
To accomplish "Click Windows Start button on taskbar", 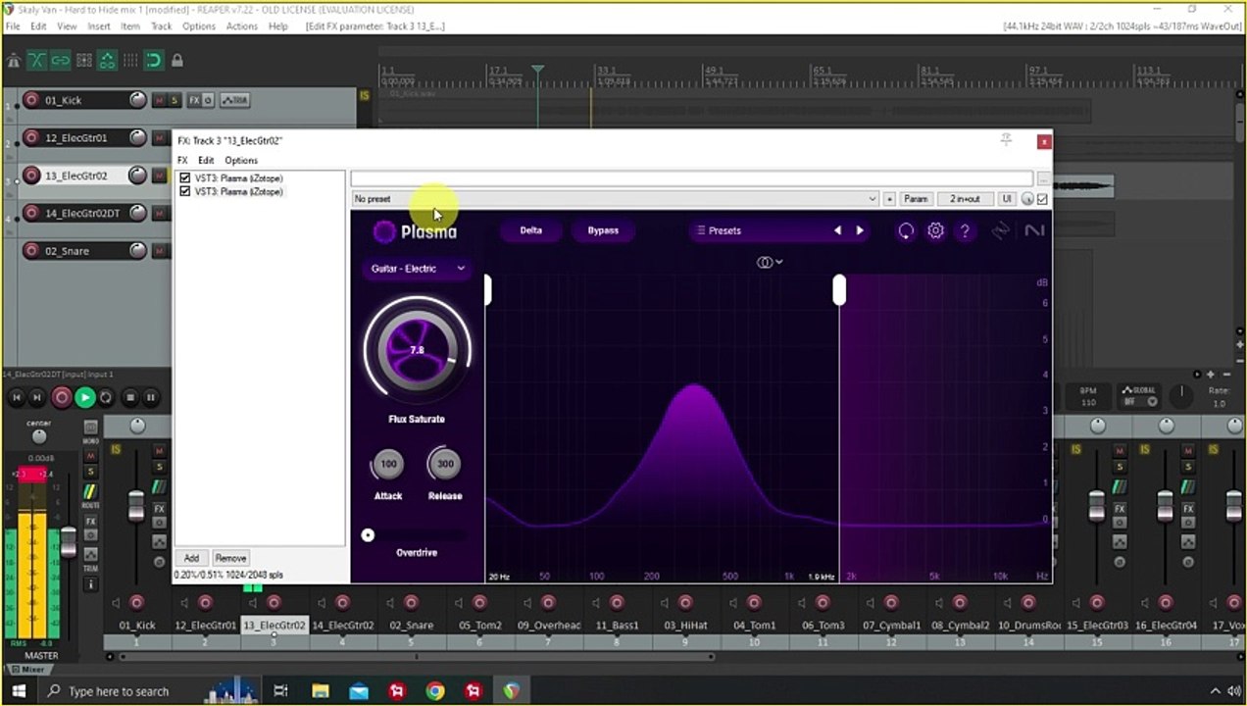I will 18,691.
